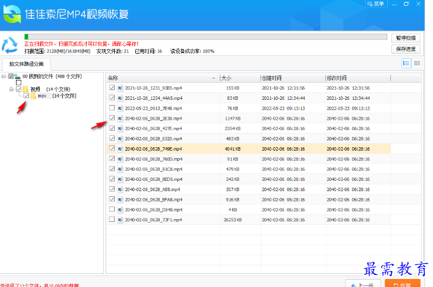Open the 菜单 menu in title bar
Viewport: 433px width, 287px height.
(x=376, y=4)
